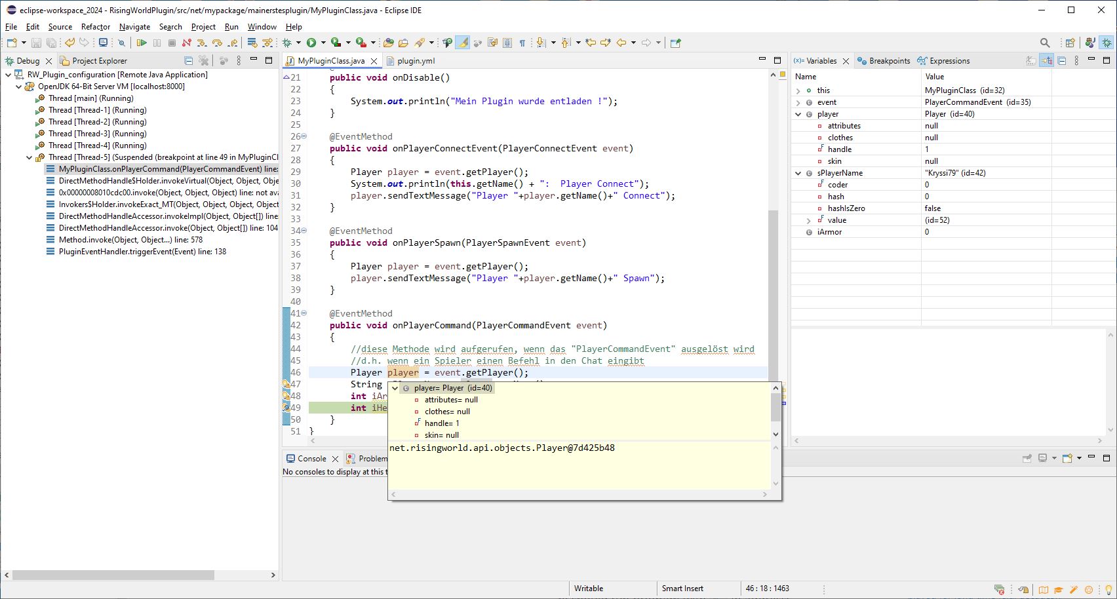This screenshot has width=1117, height=599.
Task: Click the toolbar search magnifier icon
Action: click(1045, 43)
